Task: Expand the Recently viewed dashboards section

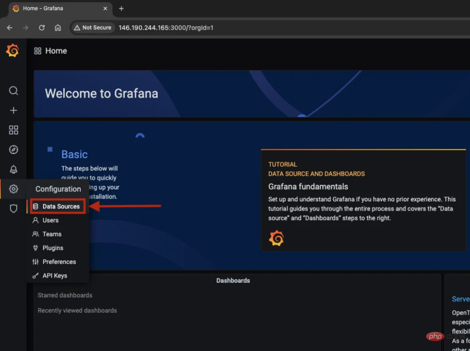Action: click(77, 310)
